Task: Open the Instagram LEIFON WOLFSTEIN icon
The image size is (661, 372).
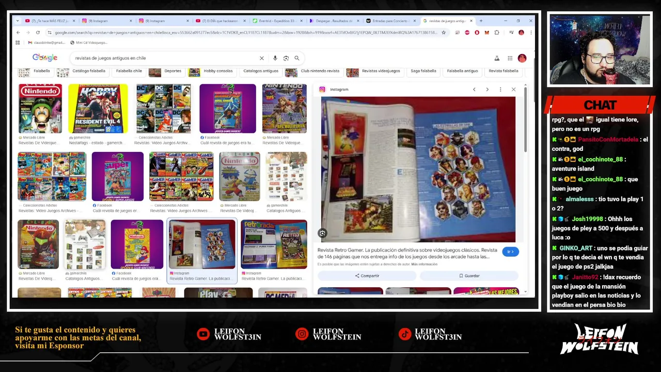Action: click(302, 334)
